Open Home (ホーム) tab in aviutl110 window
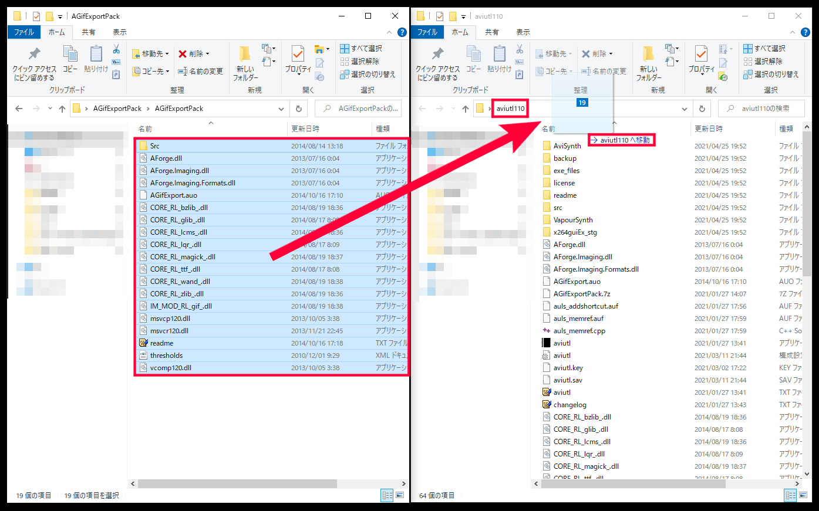The image size is (819, 511). pos(460,32)
